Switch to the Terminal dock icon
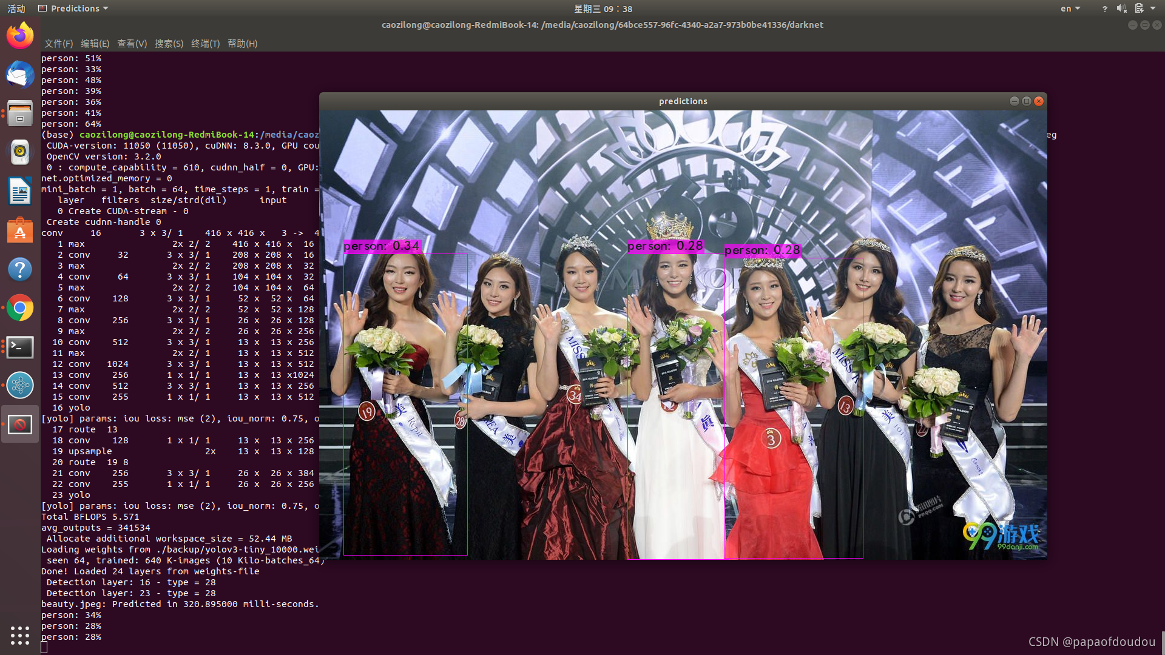Image resolution: width=1165 pixels, height=655 pixels. tap(20, 347)
